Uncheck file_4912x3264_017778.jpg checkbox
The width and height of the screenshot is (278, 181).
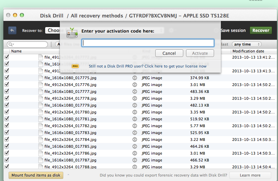pos(7,98)
